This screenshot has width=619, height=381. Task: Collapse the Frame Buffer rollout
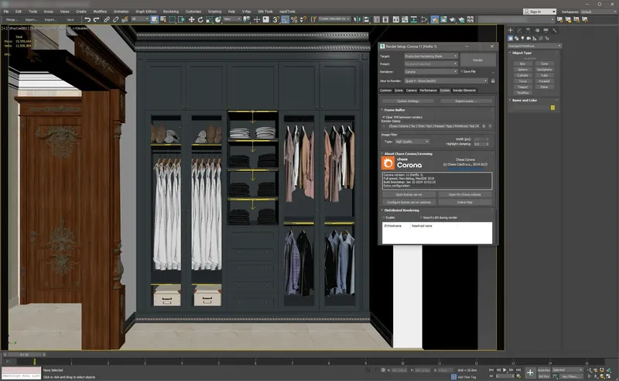coord(396,110)
